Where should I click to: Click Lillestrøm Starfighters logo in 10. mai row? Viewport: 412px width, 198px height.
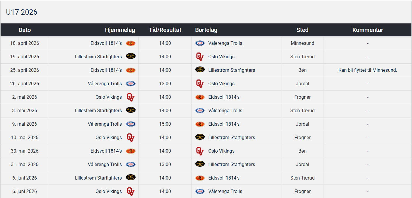click(x=200, y=137)
